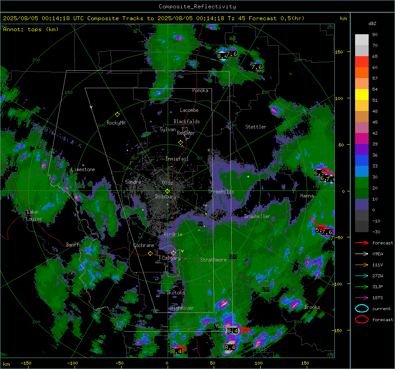395x369 pixels.
Task: Click the 6.9 storm top label
Action: (319, 173)
